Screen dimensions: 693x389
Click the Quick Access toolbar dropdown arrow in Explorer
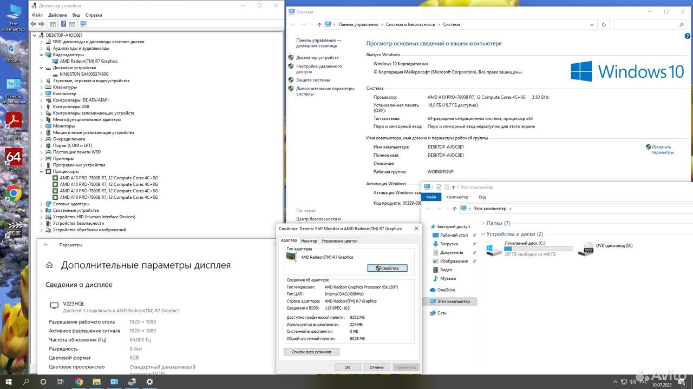click(x=453, y=187)
